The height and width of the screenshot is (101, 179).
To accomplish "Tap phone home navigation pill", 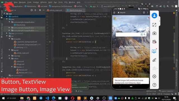I will pos(131,87).
